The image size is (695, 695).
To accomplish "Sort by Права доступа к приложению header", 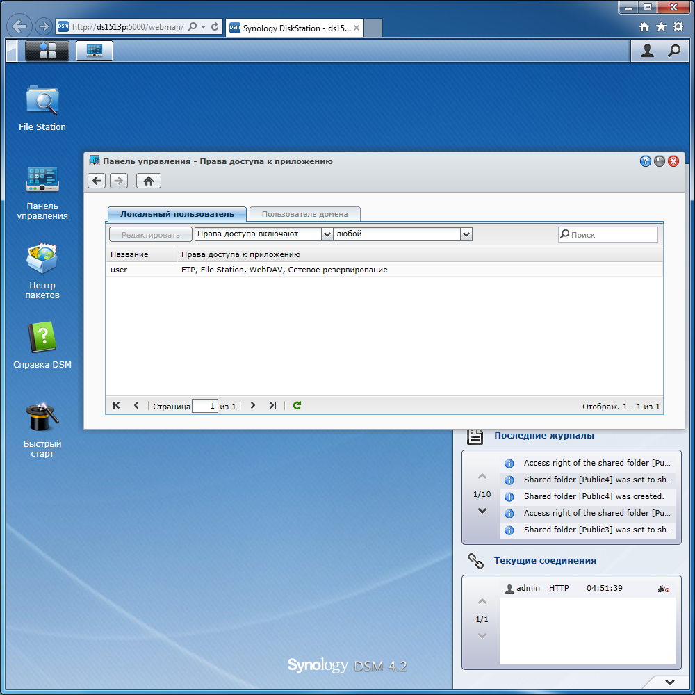I will click(419, 254).
